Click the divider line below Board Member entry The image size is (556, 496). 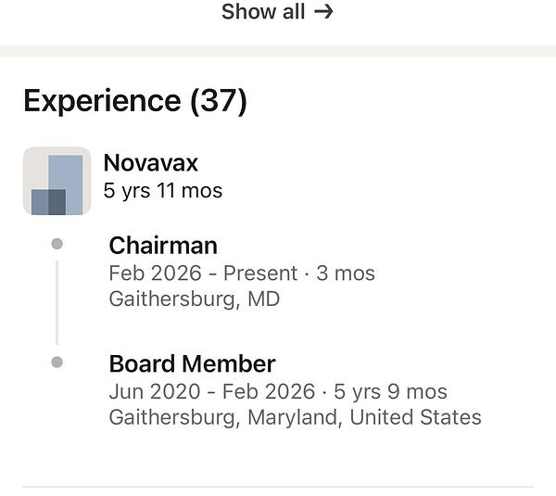coord(278,486)
